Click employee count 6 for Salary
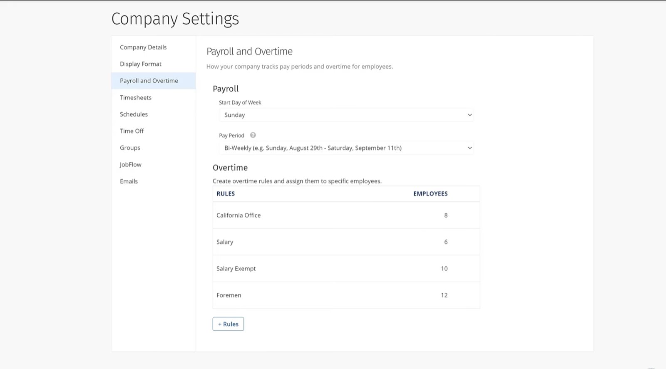Screen dimensions: 666x369 point(446,242)
